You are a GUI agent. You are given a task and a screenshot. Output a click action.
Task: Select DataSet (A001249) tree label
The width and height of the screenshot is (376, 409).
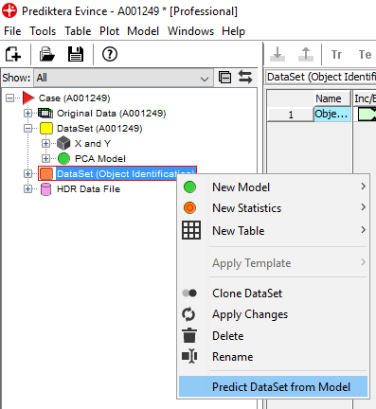99,129
